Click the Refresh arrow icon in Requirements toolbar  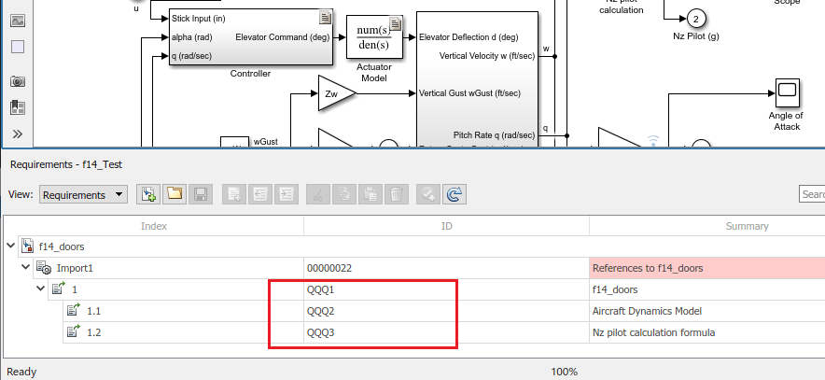tap(454, 195)
